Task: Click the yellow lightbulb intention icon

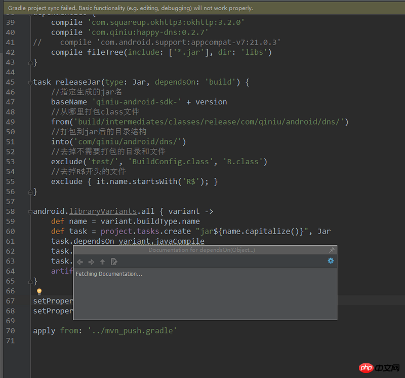Action: [39, 292]
